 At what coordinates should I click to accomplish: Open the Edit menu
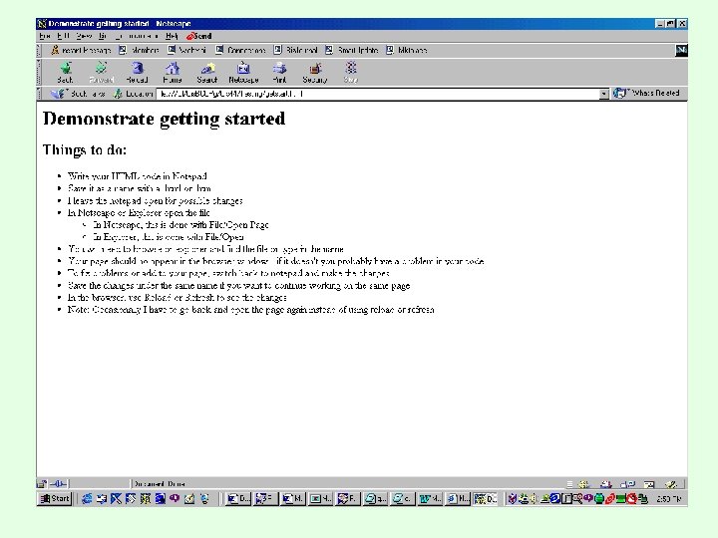pos(63,36)
